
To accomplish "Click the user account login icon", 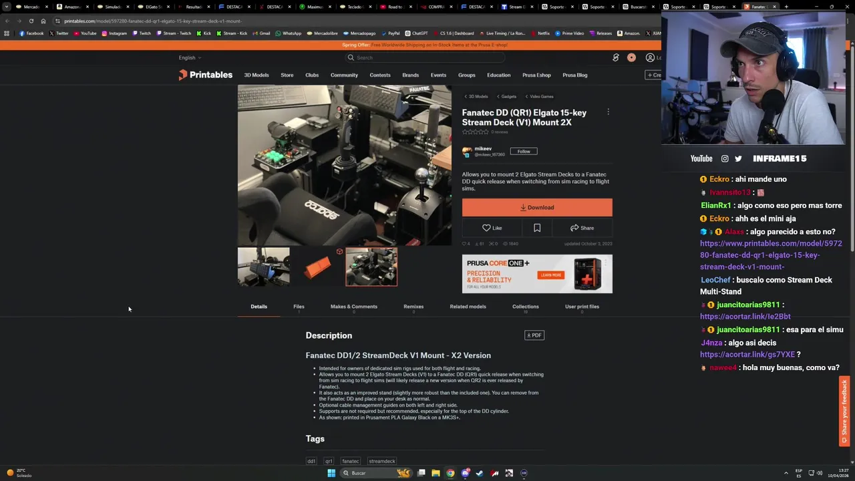I will click(x=650, y=57).
